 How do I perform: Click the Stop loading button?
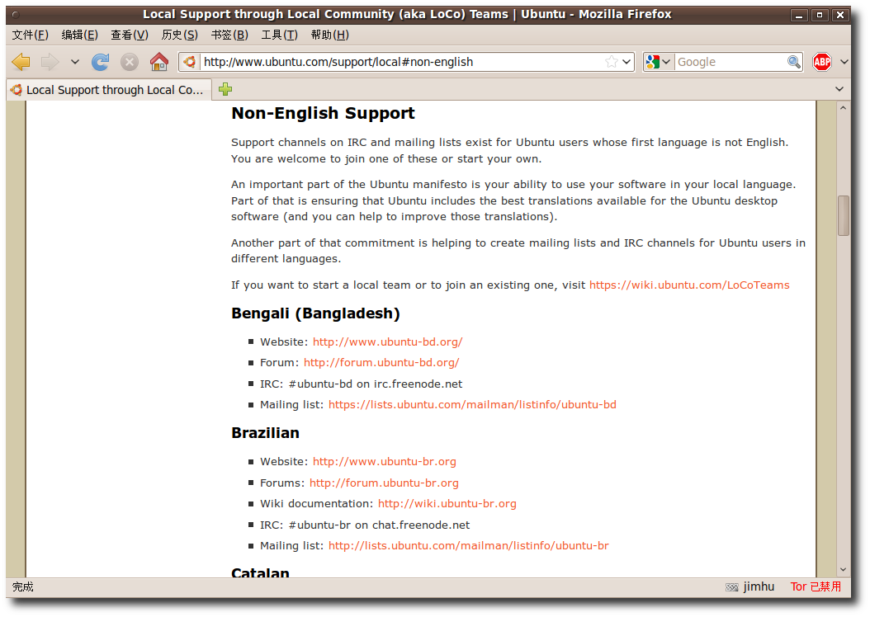130,62
